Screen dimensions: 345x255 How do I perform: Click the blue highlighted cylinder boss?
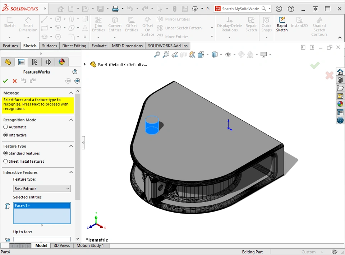pyautogui.click(x=152, y=125)
